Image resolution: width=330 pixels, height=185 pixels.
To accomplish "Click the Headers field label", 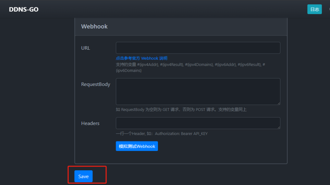I will [90, 123].
